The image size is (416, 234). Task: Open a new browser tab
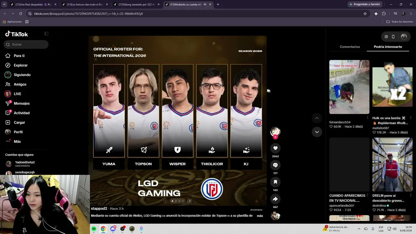coord(218,5)
